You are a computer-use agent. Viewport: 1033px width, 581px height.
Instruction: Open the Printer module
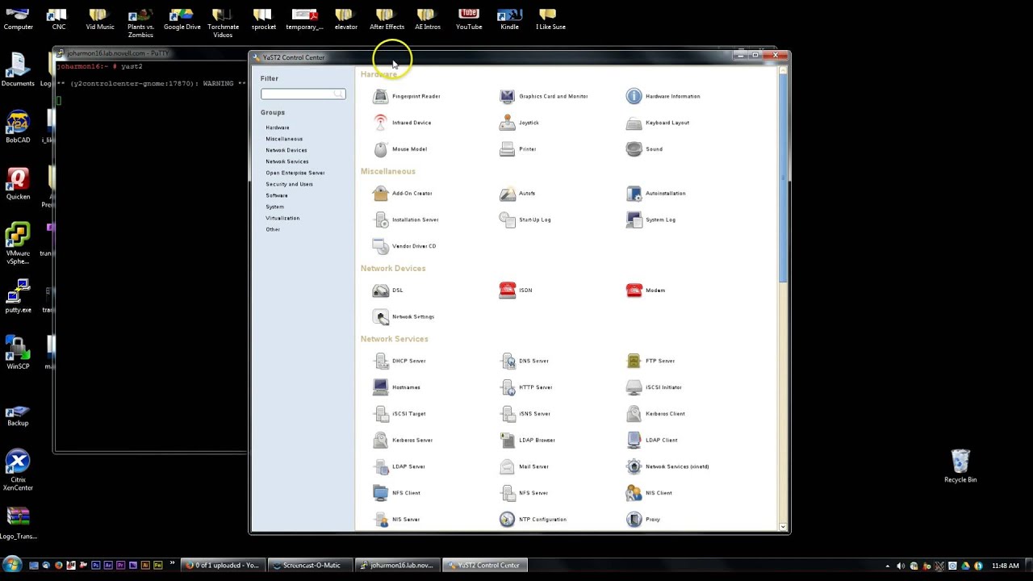[x=517, y=149]
